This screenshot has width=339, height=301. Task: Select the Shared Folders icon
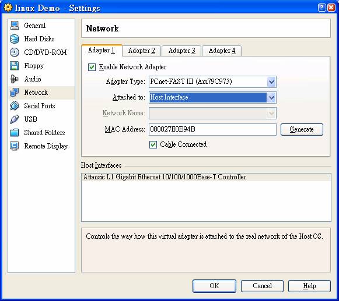(15, 133)
